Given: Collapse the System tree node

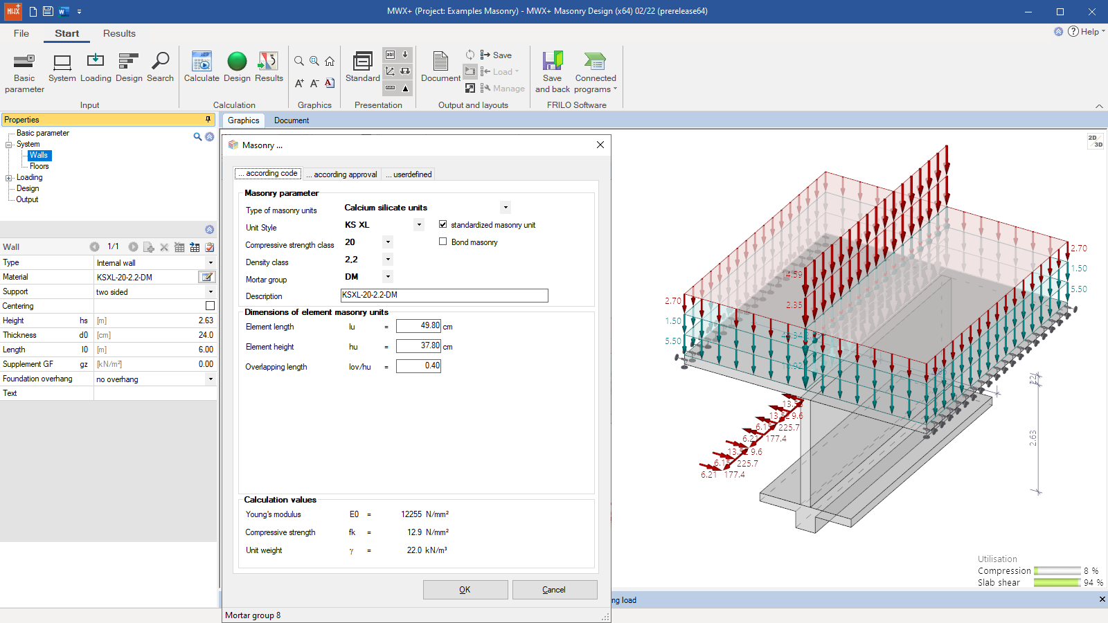Looking at the screenshot, I should 9,145.
